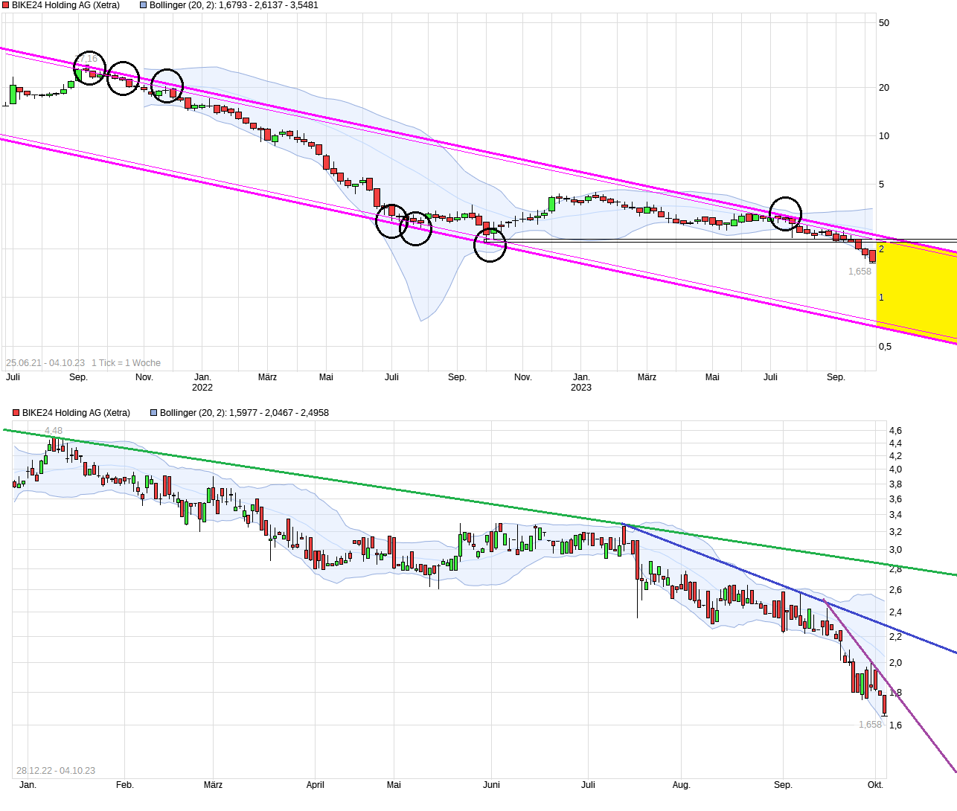Click the '50' price axis label

884,23
